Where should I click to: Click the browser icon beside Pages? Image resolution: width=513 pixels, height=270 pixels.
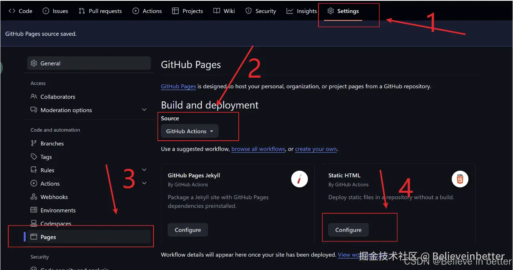[34, 237]
